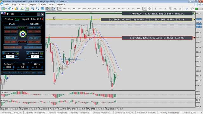Image resolution: width=203 pixels, height=114 pixels.
Task: Switch to M1 timeframe
Action: [x=60, y=9]
